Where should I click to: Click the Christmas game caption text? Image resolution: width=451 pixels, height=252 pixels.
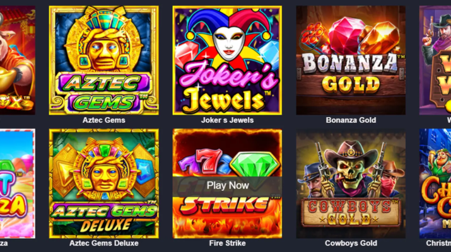[x=438, y=243]
